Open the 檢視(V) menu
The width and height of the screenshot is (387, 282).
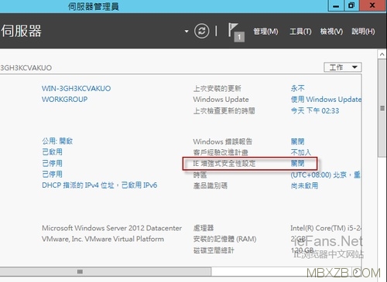click(331, 32)
